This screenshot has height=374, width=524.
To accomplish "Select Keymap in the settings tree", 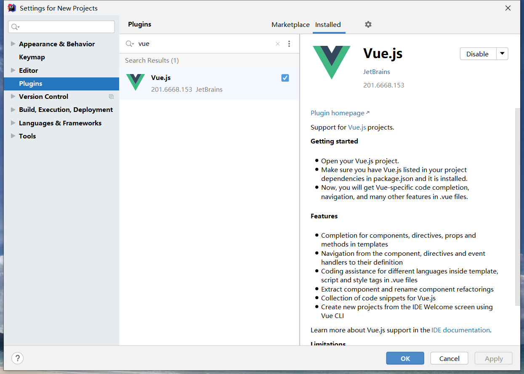I will pos(32,57).
